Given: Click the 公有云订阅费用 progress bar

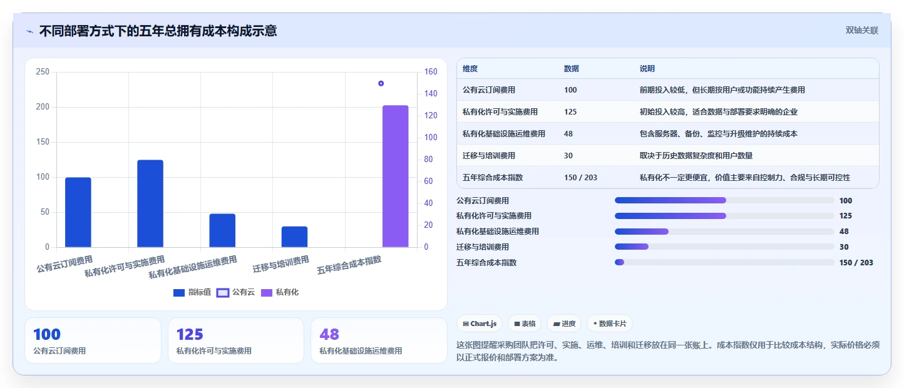Looking at the screenshot, I should tap(724, 200).
